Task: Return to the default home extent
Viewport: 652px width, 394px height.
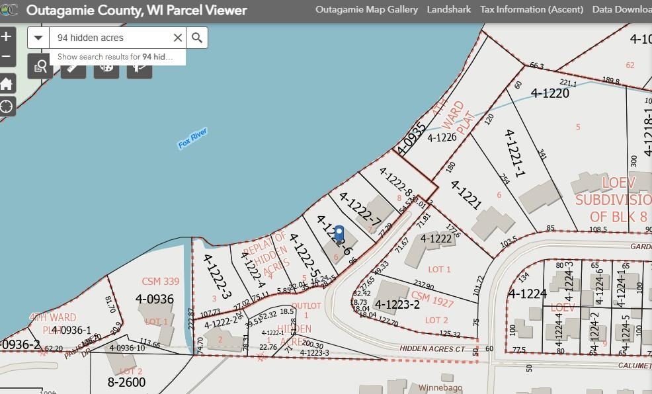Action: [x=7, y=83]
